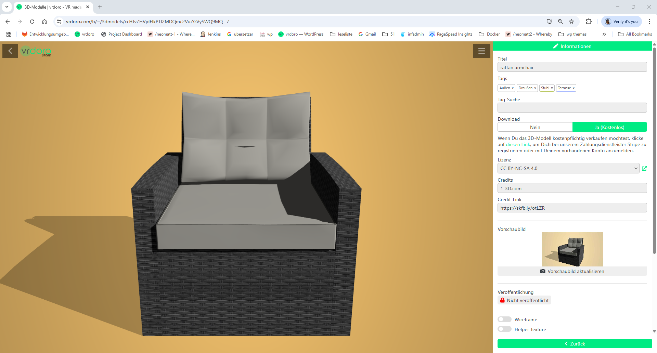Open the Jenkins bookmark
Viewport: 657px width, 353px height.
click(210, 34)
